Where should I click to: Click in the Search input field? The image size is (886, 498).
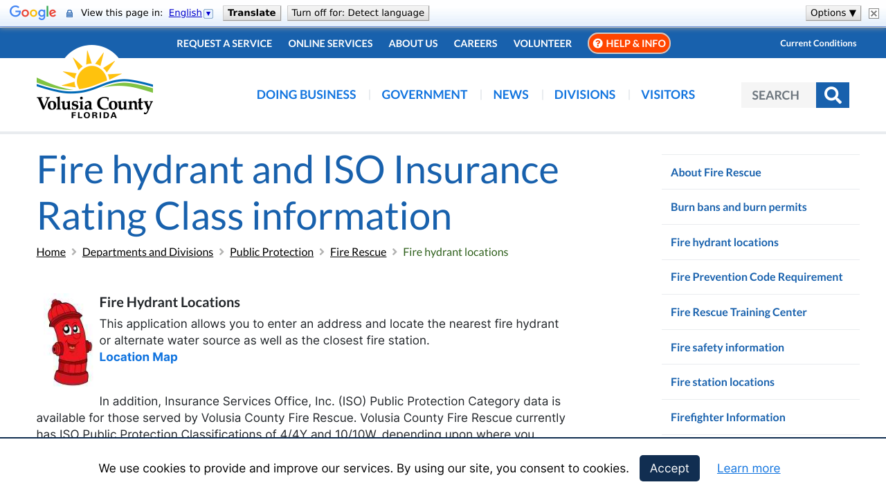[x=778, y=95]
